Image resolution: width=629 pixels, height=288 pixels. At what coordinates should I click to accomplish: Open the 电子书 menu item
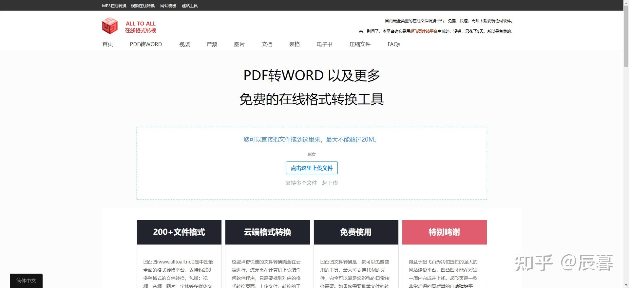[325, 44]
